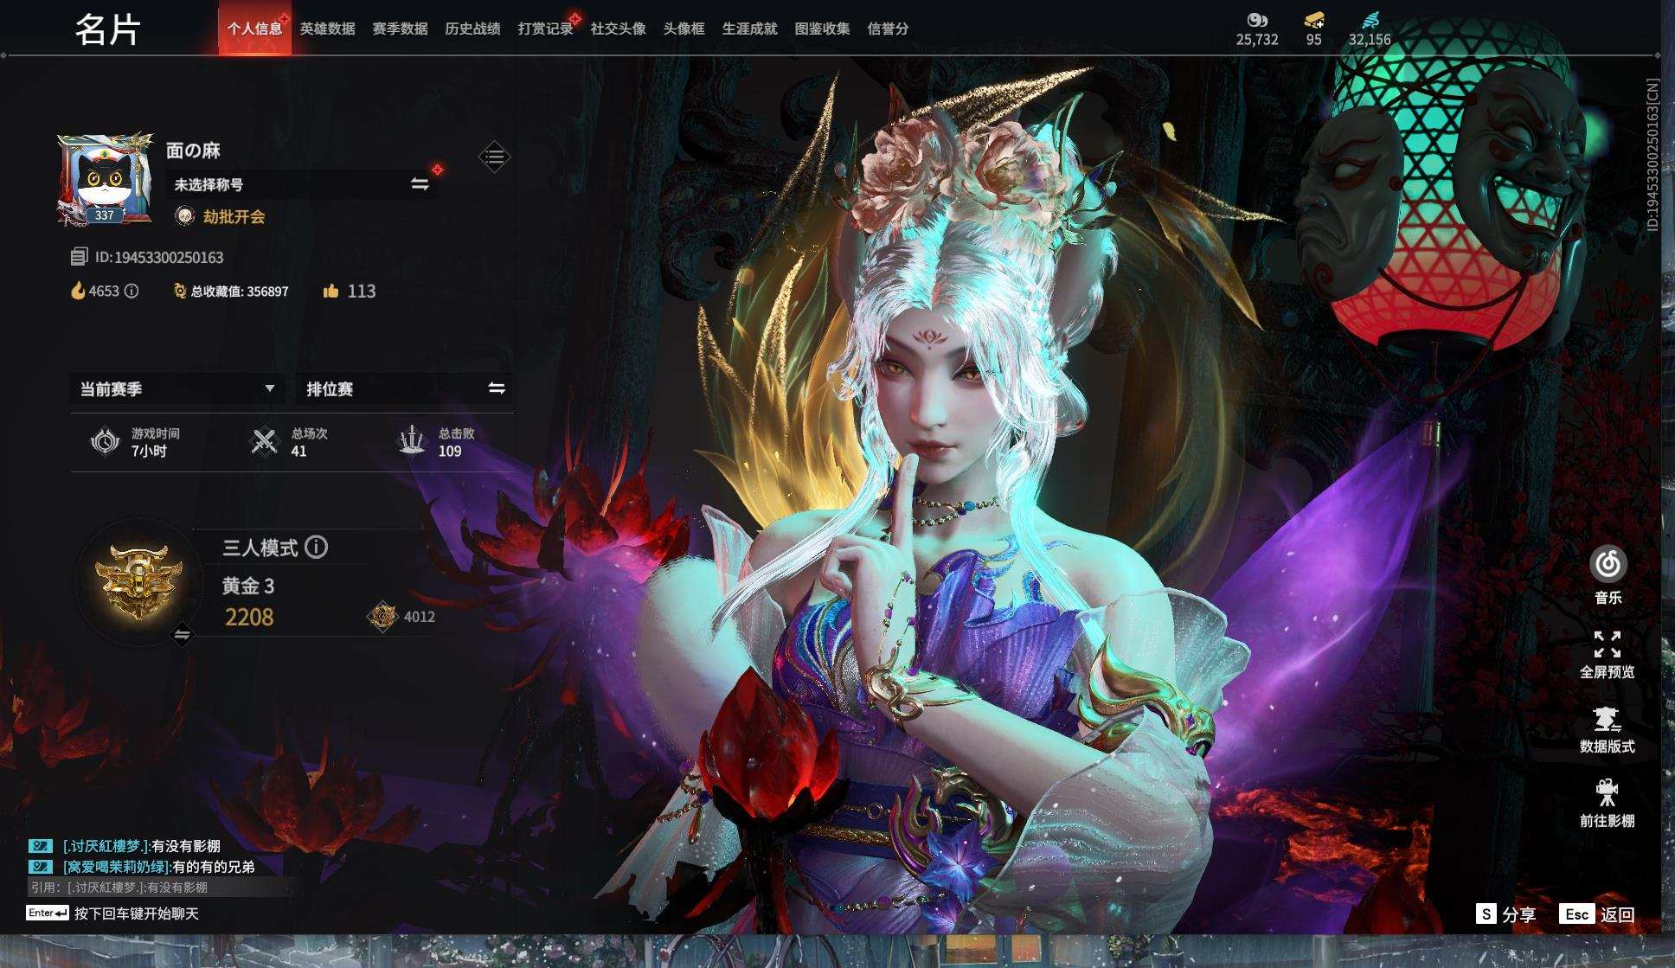1675x968 pixels.
Task: Click the blue currency icon above 32,156
Action: (1370, 20)
